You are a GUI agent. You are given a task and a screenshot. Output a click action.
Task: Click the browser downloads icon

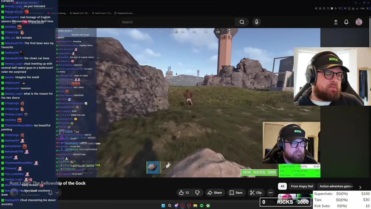click(x=357, y=8)
